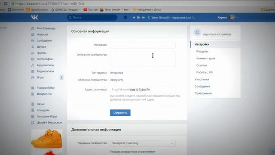Open Голодные Игры app link

coord(47,116)
